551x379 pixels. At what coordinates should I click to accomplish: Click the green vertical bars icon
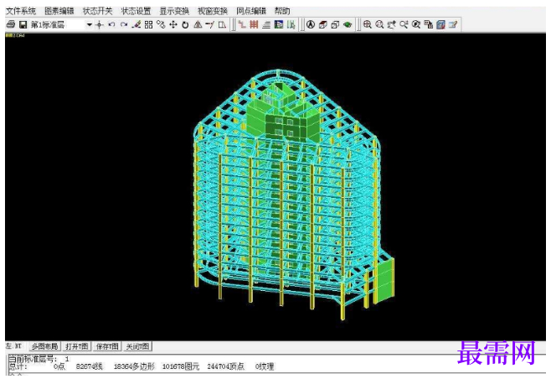[x=291, y=24]
